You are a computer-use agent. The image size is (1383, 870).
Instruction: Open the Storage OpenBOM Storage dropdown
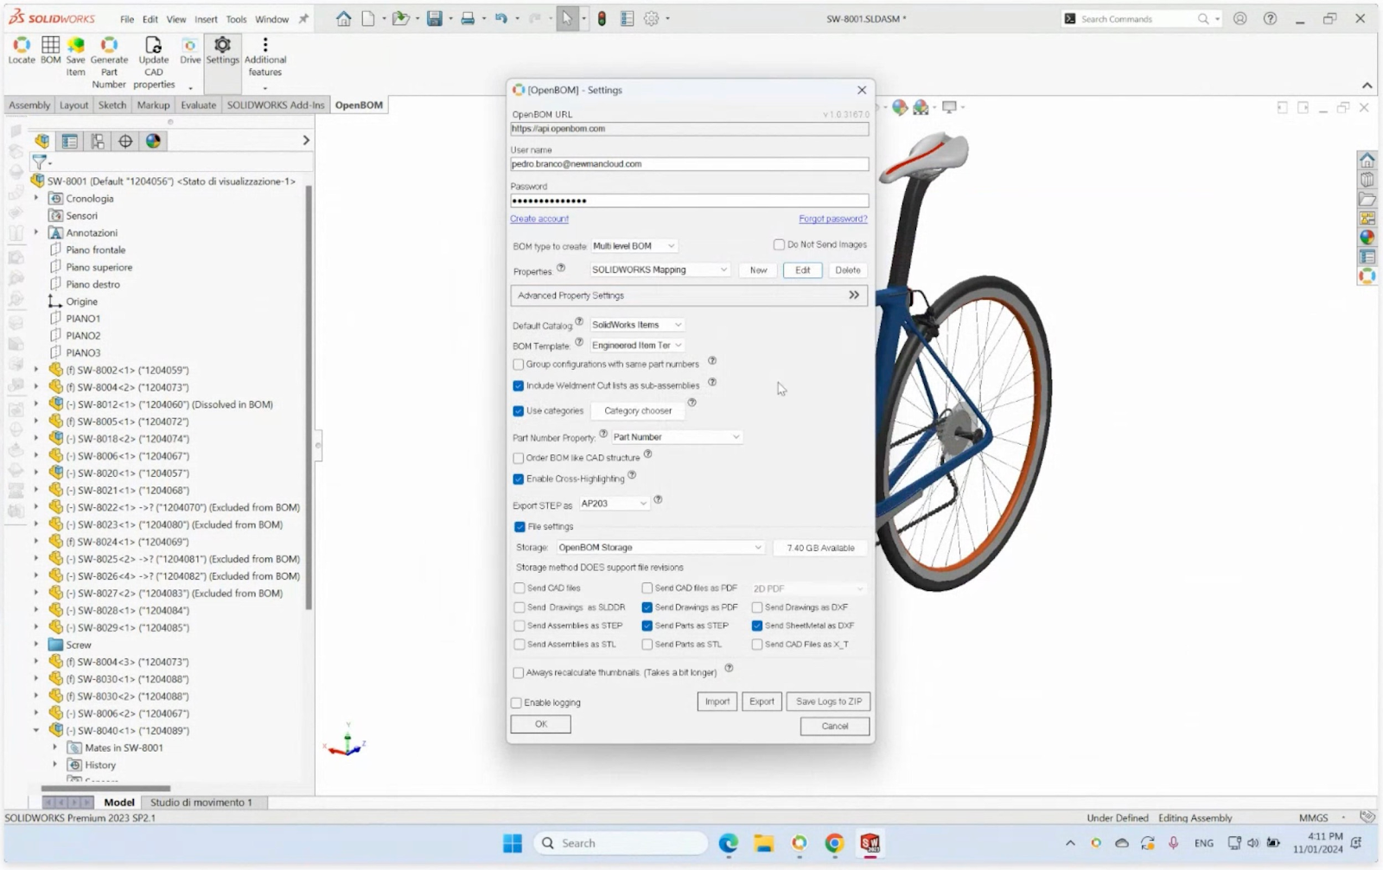[x=660, y=548]
